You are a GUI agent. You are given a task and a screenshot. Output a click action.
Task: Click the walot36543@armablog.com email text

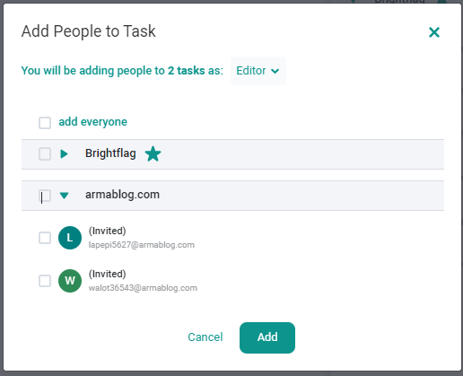tap(143, 288)
